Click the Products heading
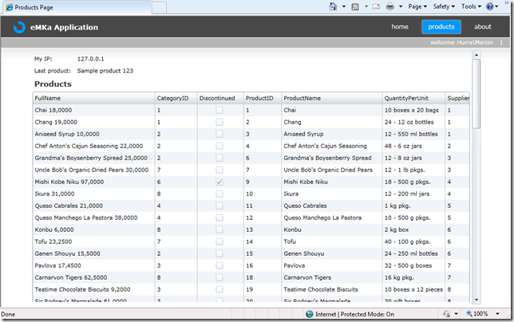 tap(53, 84)
